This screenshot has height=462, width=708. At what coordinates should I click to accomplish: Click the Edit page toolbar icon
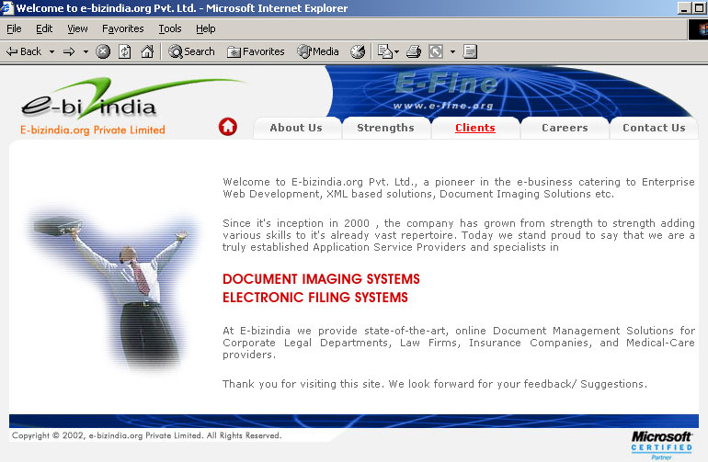click(x=436, y=51)
